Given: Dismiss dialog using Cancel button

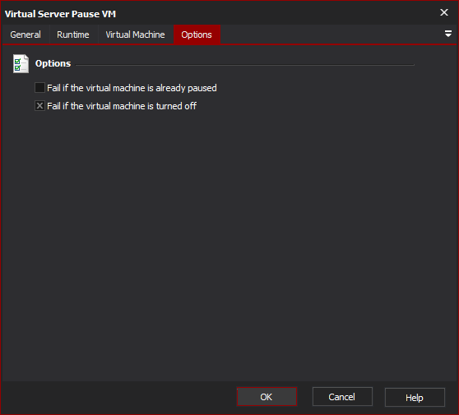Looking at the screenshot, I should (342, 397).
